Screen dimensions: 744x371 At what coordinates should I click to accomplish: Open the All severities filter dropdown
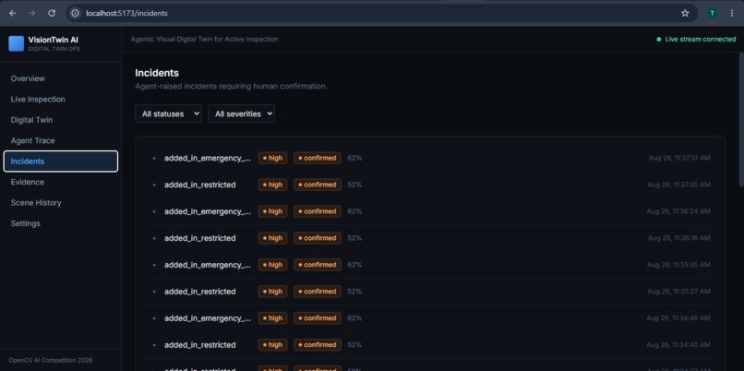point(242,114)
